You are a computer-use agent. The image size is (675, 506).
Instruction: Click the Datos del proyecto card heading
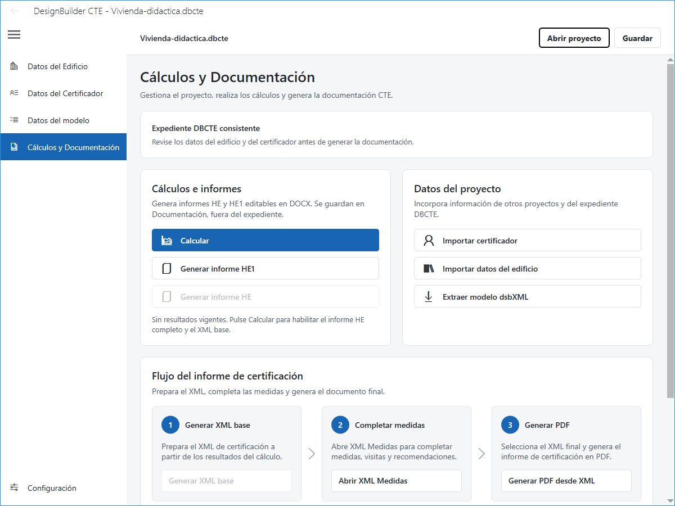pos(457,189)
